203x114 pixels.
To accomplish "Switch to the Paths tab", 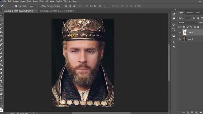I will [x=197, y=13].
